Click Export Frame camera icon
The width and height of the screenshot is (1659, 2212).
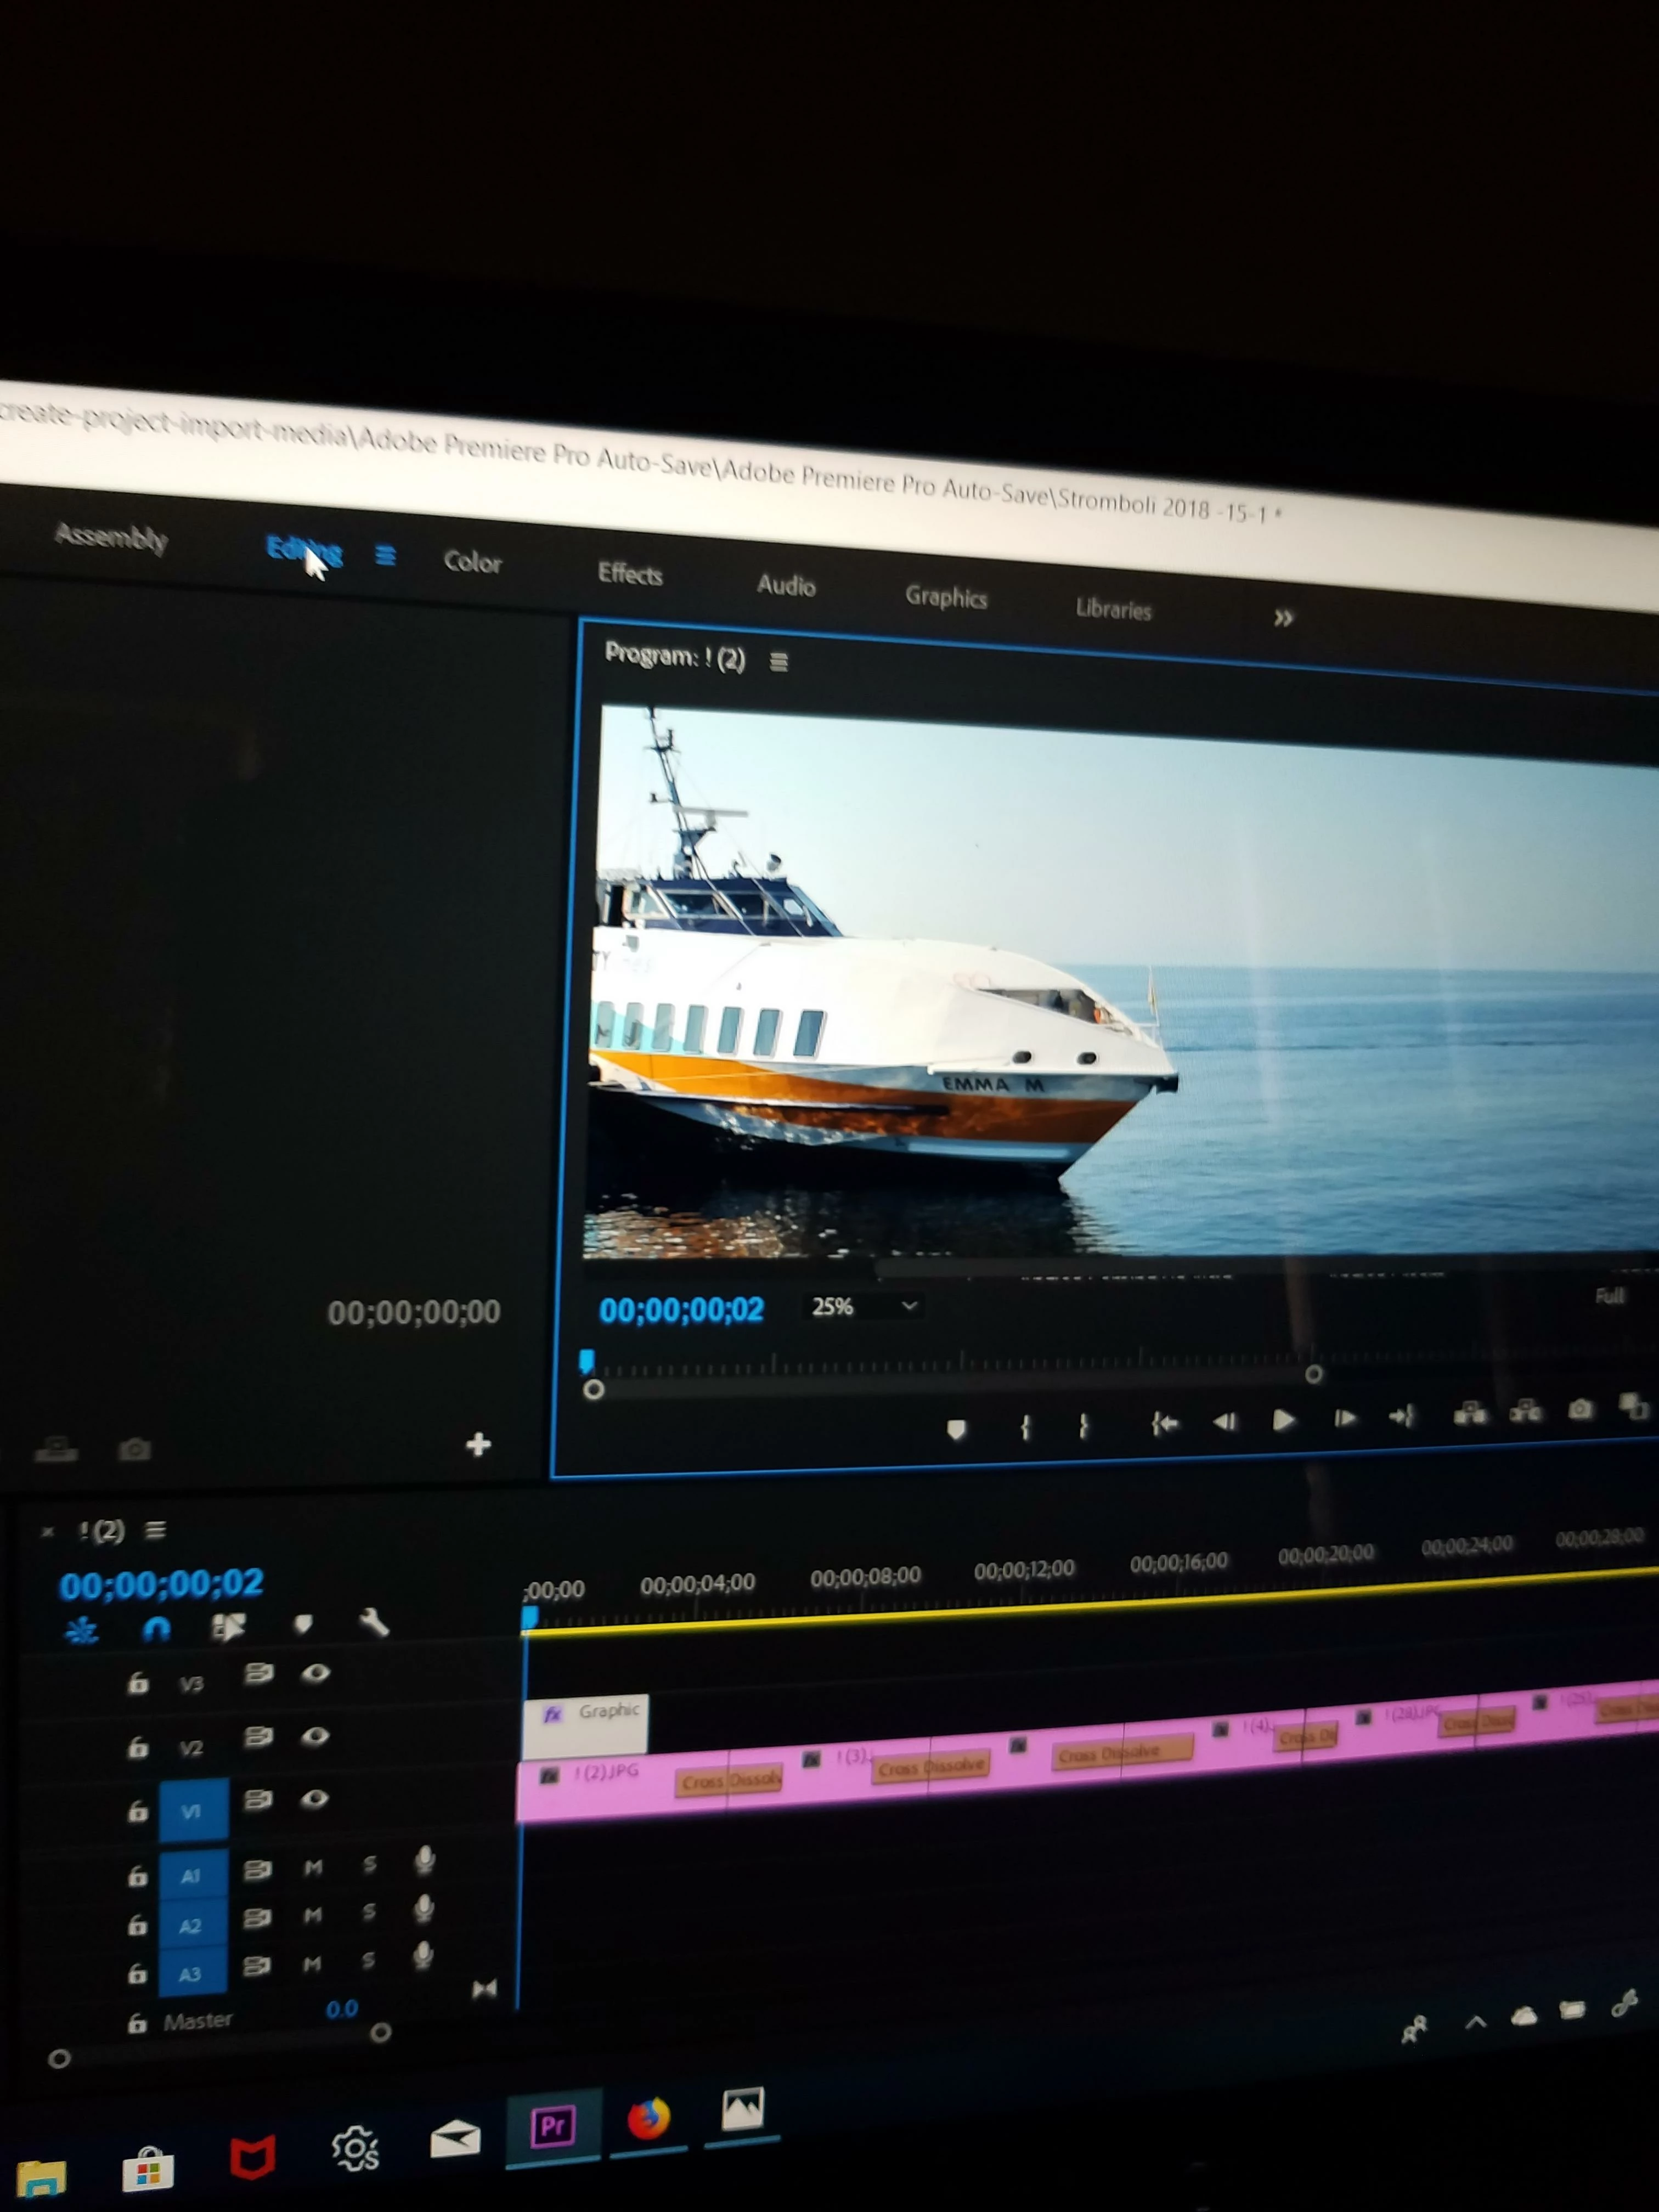point(1580,1409)
